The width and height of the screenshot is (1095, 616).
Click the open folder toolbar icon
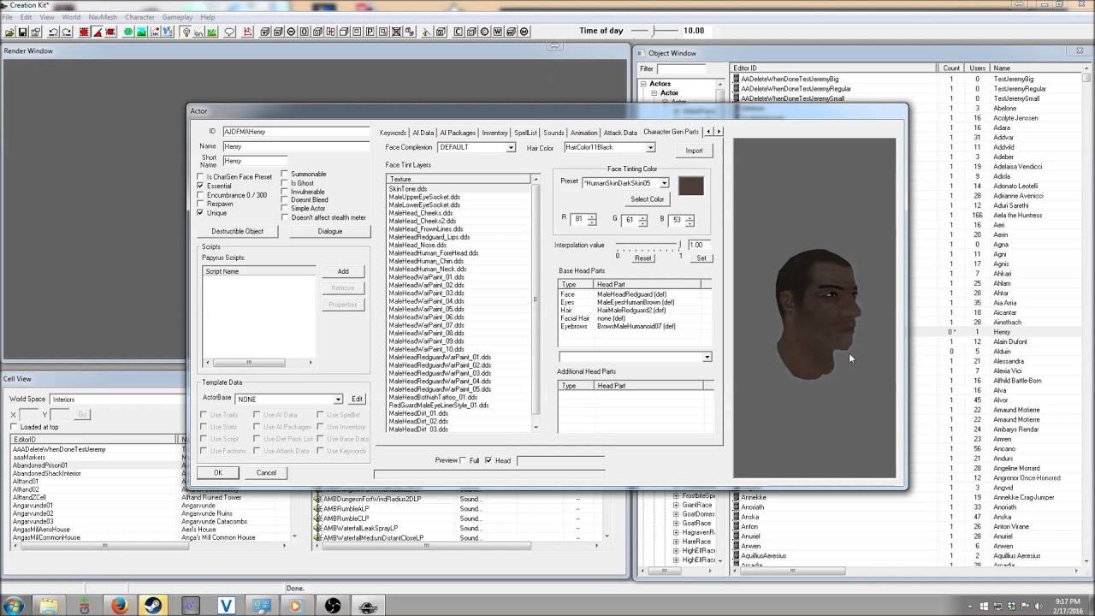(x=9, y=32)
